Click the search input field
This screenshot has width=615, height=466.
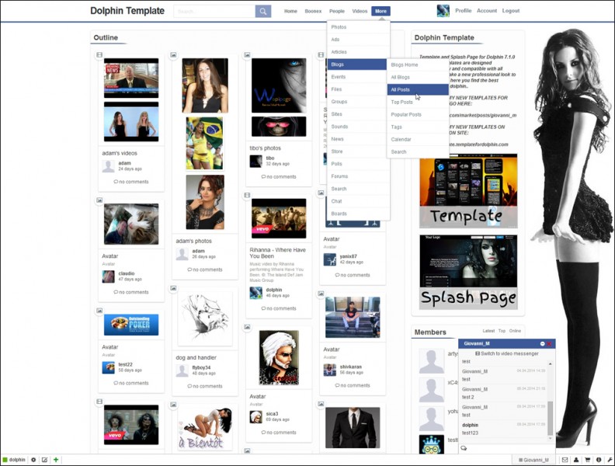coord(214,12)
